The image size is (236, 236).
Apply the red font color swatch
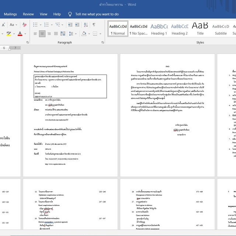[20, 34]
